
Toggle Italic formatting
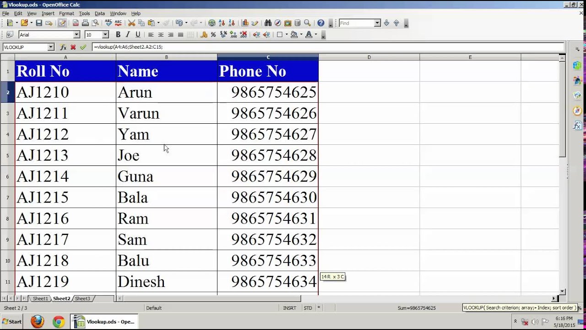pyautogui.click(x=128, y=34)
